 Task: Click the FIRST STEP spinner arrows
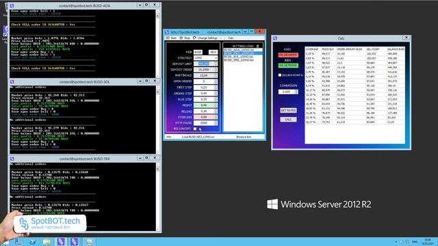(x=216, y=87)
